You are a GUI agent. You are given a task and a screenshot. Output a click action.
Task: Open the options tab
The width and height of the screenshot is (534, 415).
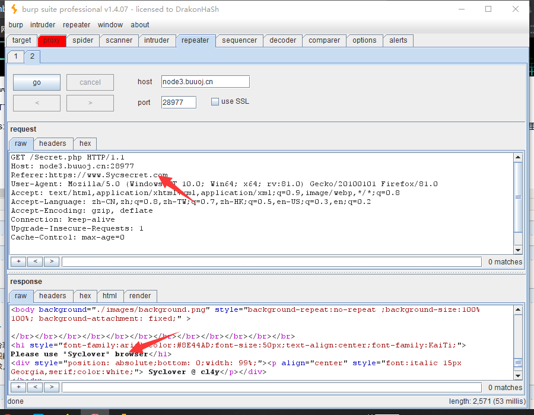tap(364, 40)
